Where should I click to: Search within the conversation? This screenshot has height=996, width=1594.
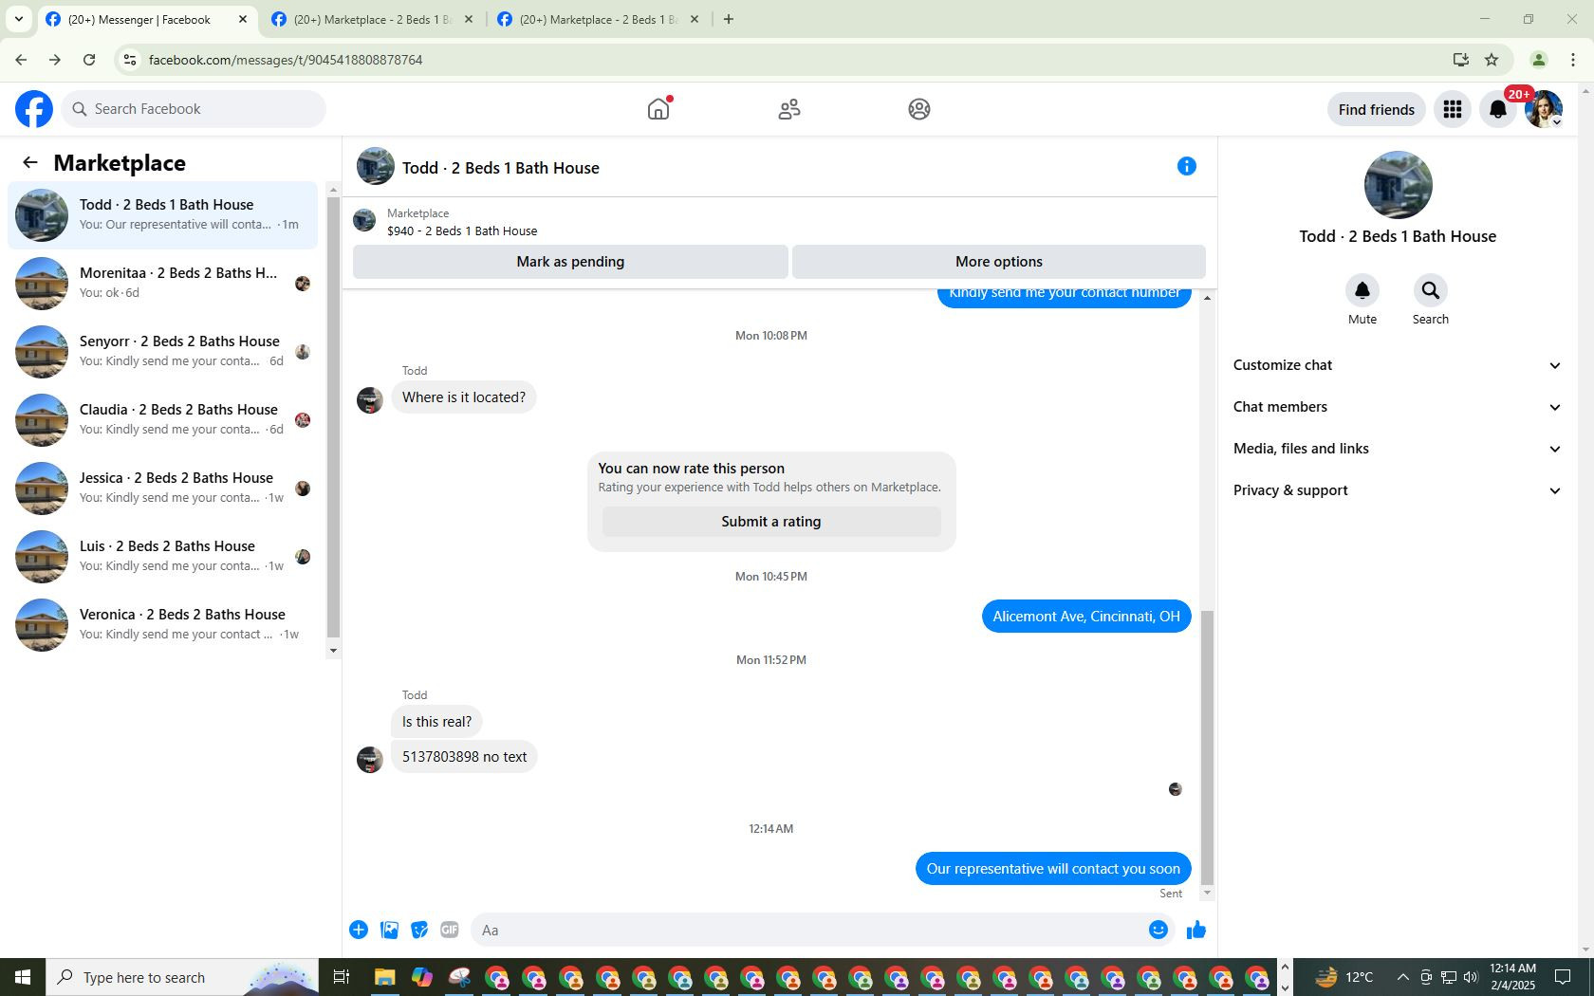[1431, 290]
